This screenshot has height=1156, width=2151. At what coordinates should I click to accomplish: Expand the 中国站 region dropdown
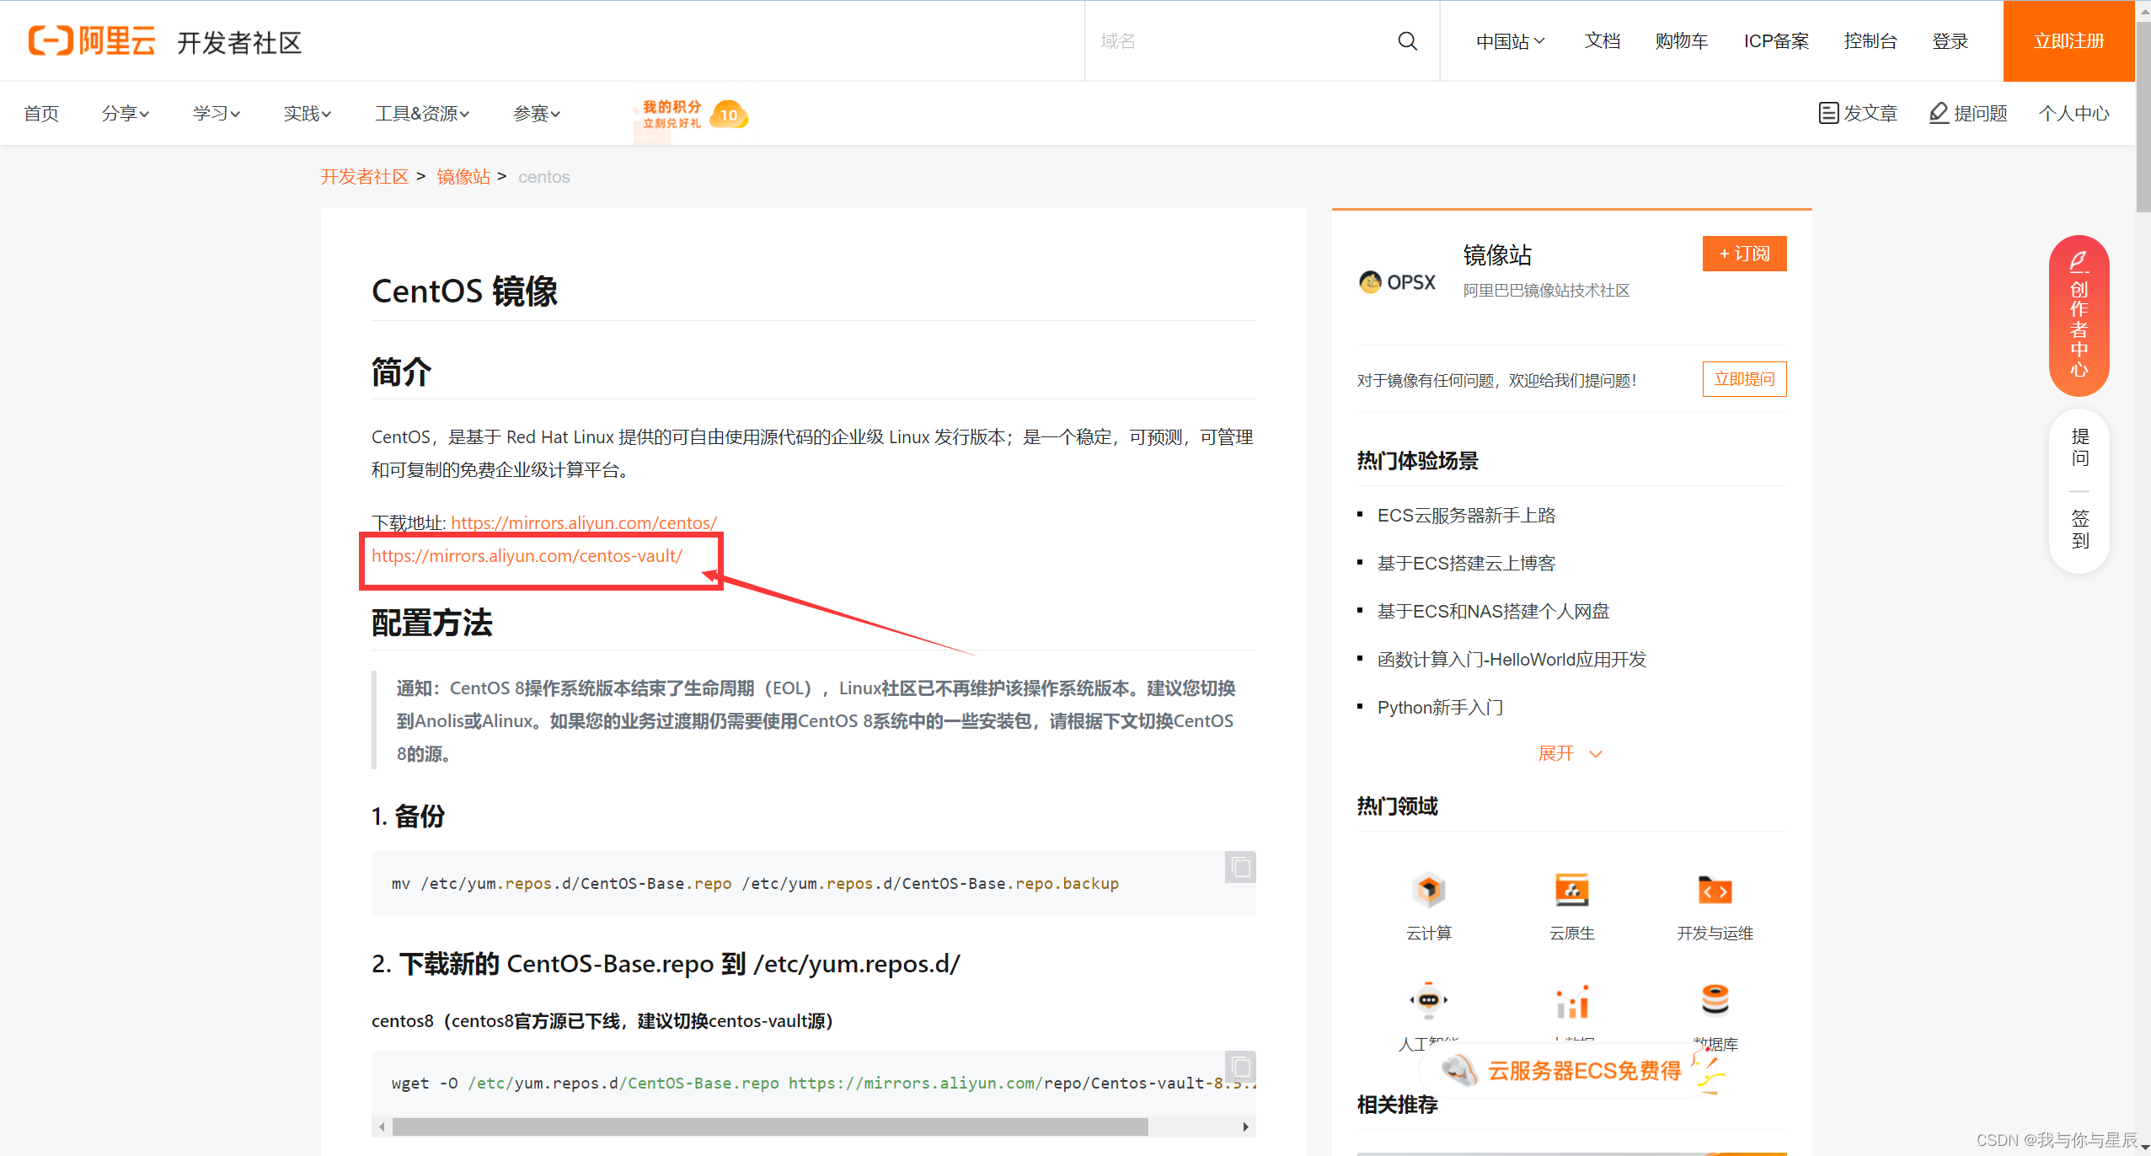pos(1510,41)
